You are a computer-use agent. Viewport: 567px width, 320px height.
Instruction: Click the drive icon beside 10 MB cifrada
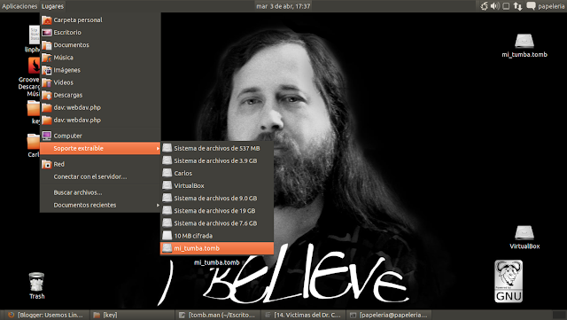pos(167,235)
